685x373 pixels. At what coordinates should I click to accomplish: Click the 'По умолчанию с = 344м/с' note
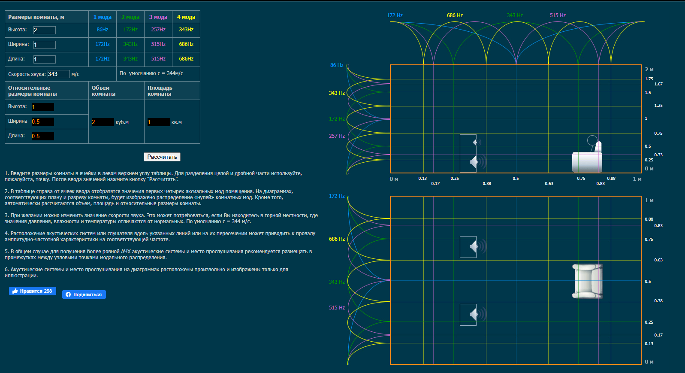coord(151,73)
